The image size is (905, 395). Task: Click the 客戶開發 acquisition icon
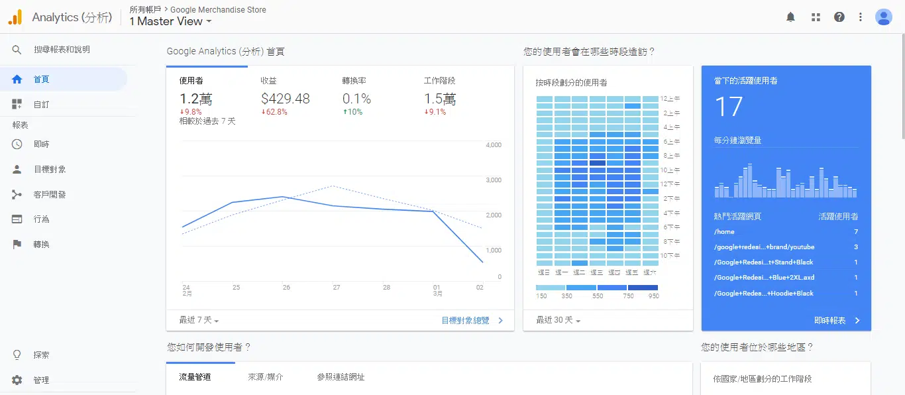17,194
